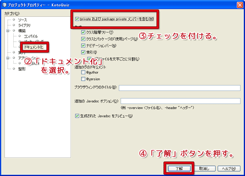
Task: Collapse the 構築 tree node
Action: point(8,31)
